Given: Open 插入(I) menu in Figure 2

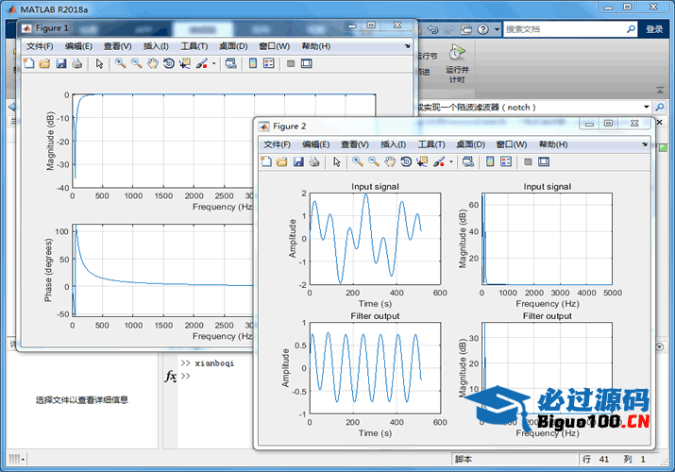Looking at the screenshot, I should point(393,144).
